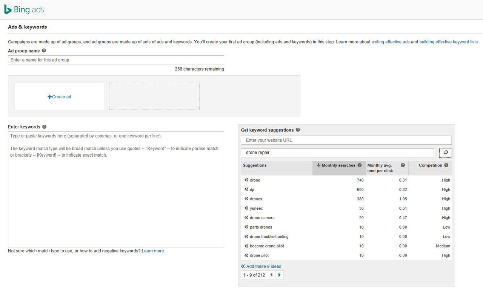The height and width of the screenshot is (290, 483).
Task: Click the 1.05 cost per click value
Action: 403,199
